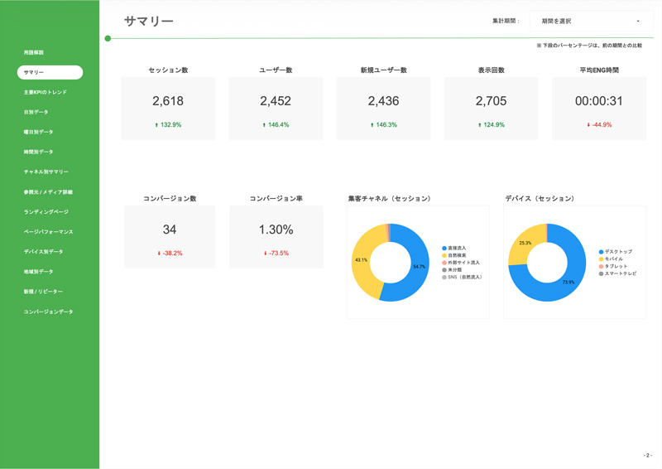Click the 外部サイト流入 legend marker

pyautogui.click(x=444, y=263)
